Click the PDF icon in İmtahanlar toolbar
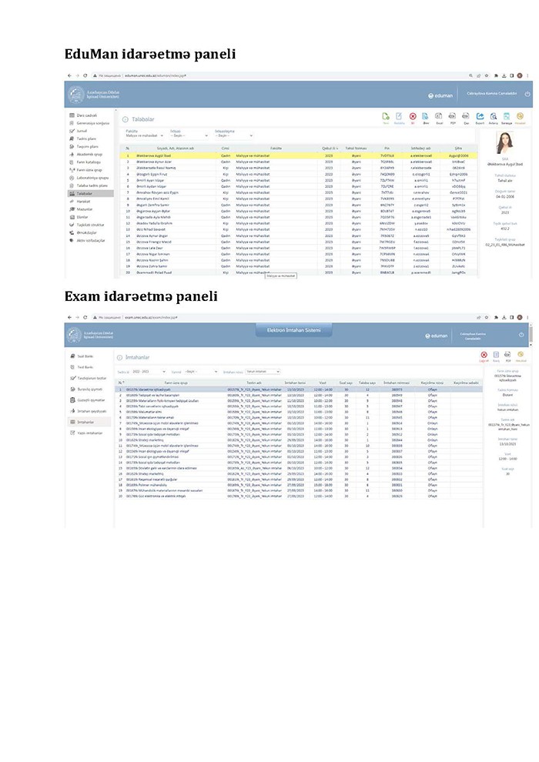The width and height of the screenshot is (539, 762). tap(509, 356)
